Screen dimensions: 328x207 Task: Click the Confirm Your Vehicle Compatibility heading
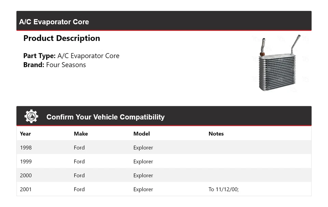click(x=105, y=117)
